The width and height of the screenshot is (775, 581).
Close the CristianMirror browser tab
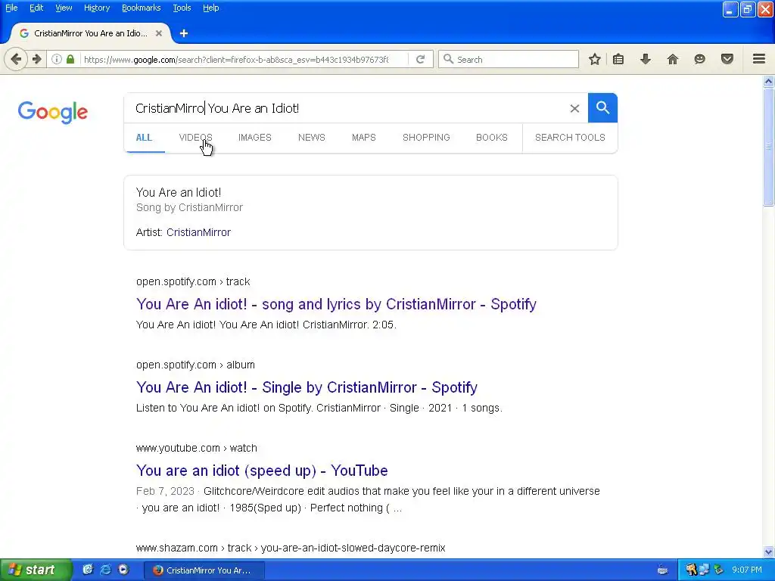click(x=159, y=33)
